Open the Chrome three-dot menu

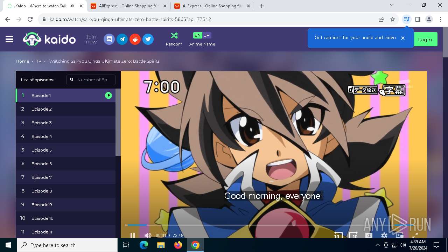440,19
